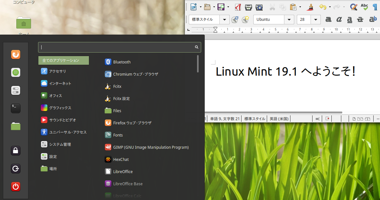The height and width of the screenshot is (200, 380).
Task: Toggle strikethrough formatting
Action: pos(361,20)
